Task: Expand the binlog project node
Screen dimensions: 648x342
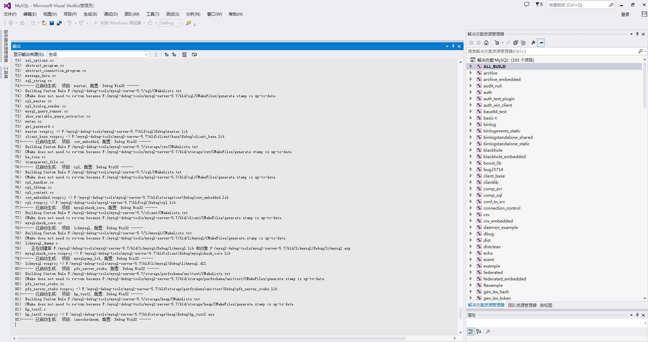Action: 471,124
